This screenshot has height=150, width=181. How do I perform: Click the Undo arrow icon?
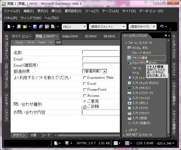pyautogui.click(x=162, y=27)
